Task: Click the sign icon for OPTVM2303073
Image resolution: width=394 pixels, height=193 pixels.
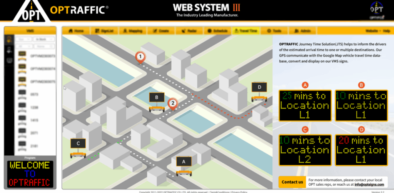Action: click(22, 55)
